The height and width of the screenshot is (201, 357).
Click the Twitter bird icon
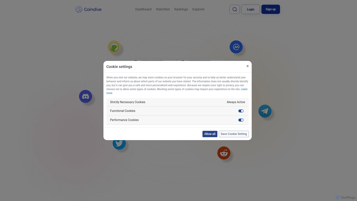pos(119,143)
